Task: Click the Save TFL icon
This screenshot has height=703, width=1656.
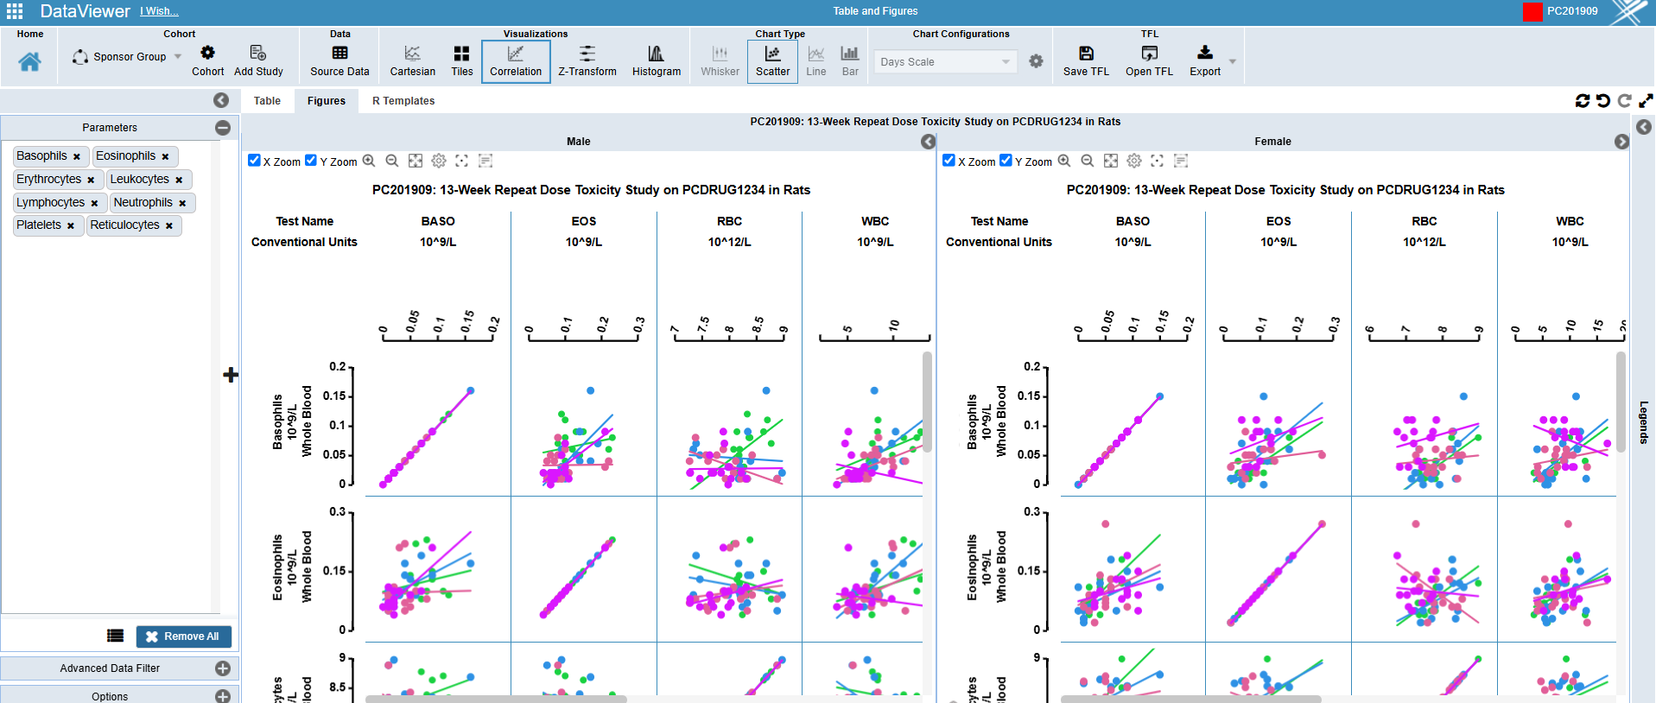Action: click(x=1086, y=53)
